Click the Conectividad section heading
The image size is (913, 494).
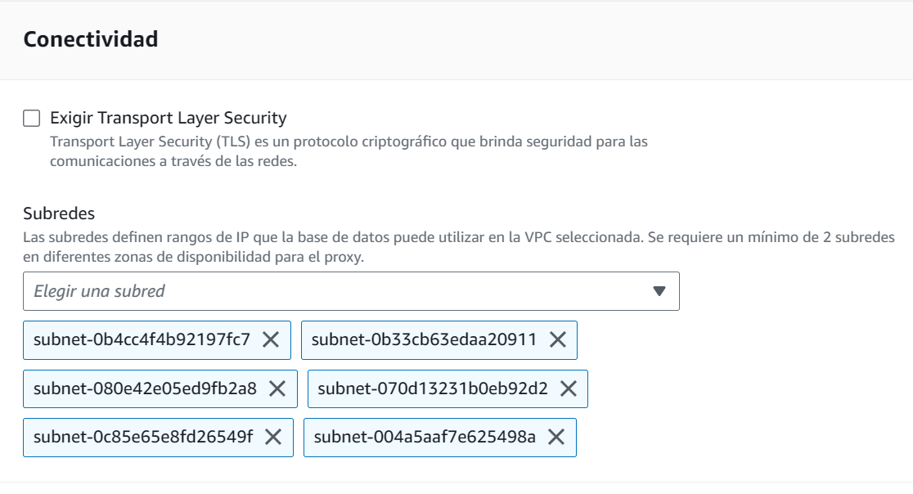point(91,39)
